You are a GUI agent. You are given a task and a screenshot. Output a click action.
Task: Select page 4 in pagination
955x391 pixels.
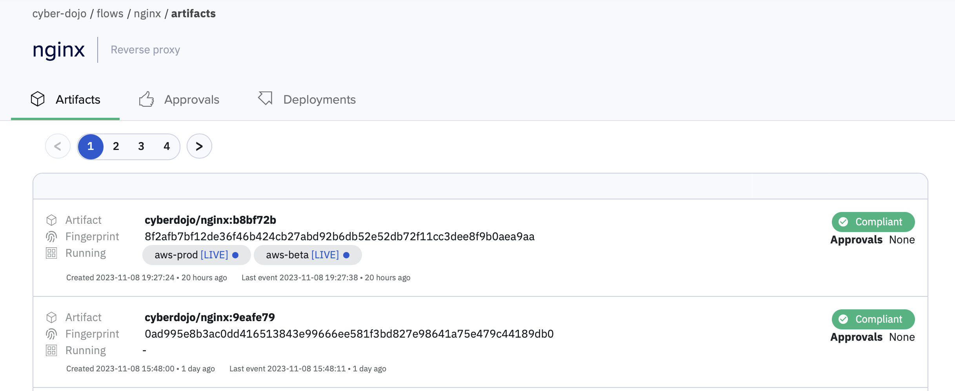pos(167,146)
